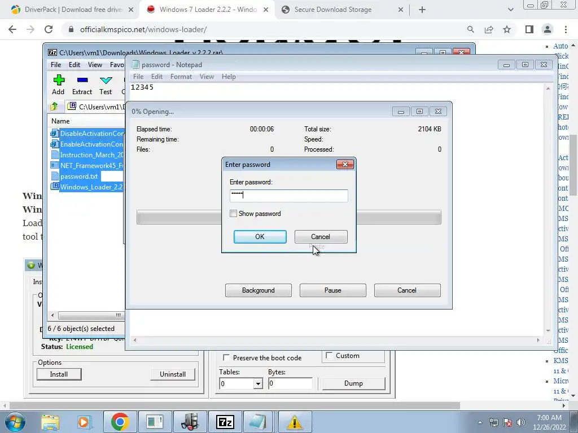Click the up-folder icon in 7-Zip
The width and height of the screenshot is (578, 433).
click(x=54, y=107)
